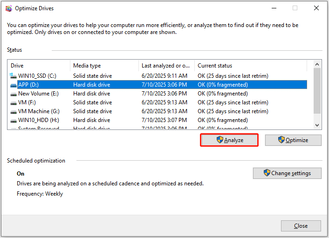Click 7/10/2025 3:06 PM in the E: row
The height and width of the screenshot is (238, 329).
(164, 94)
